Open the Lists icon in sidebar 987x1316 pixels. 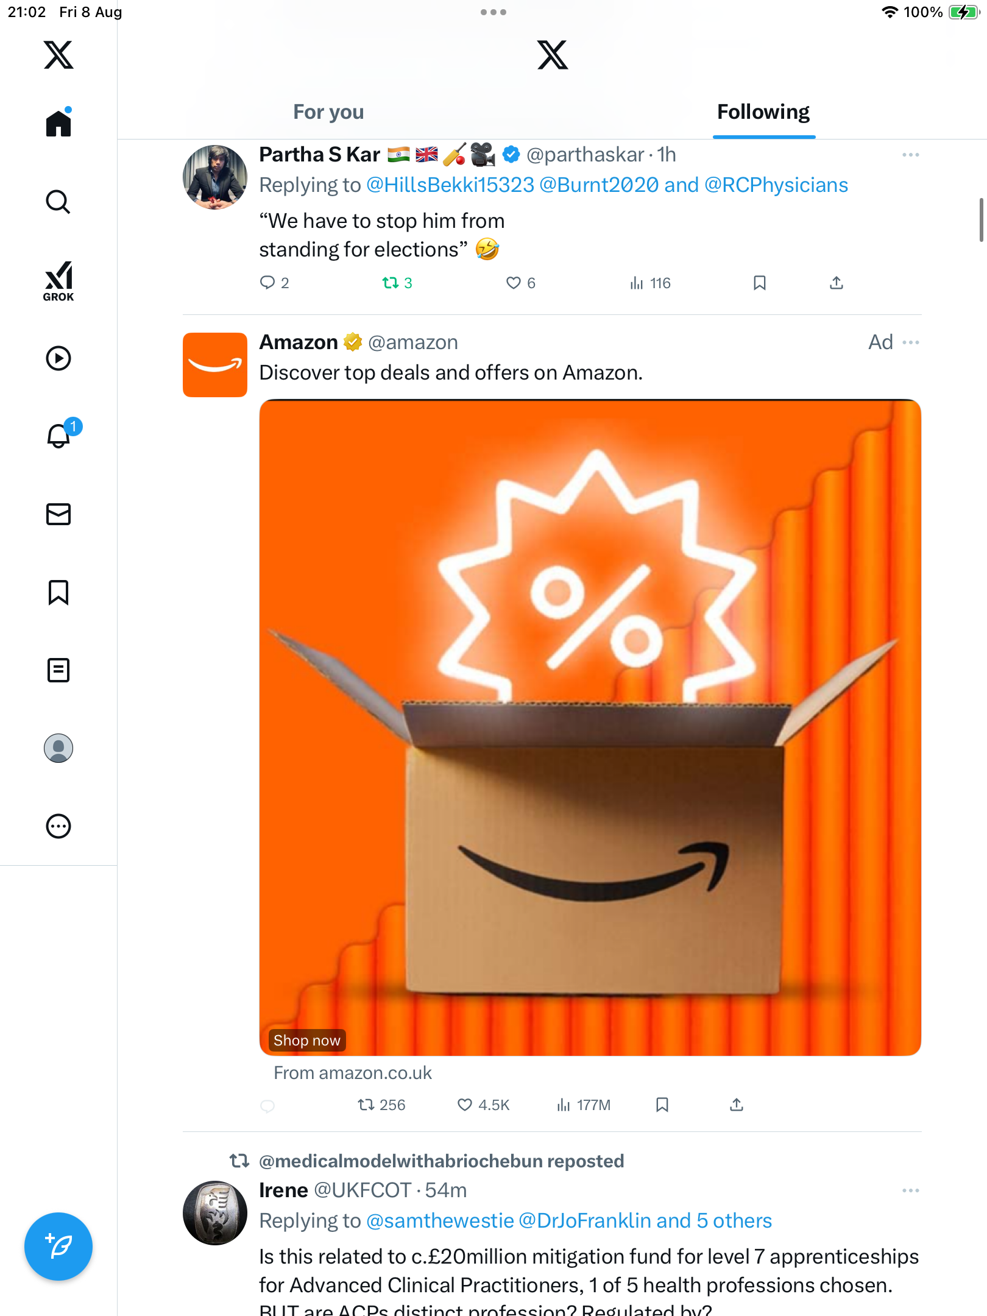pos(58,670)
